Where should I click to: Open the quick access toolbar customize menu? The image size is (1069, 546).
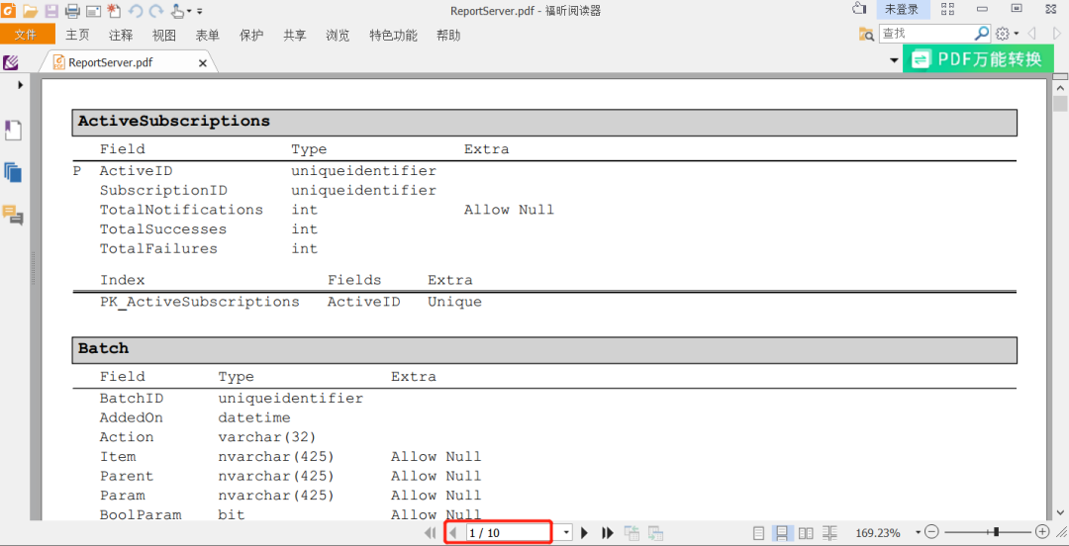click(x=199, y=12)
